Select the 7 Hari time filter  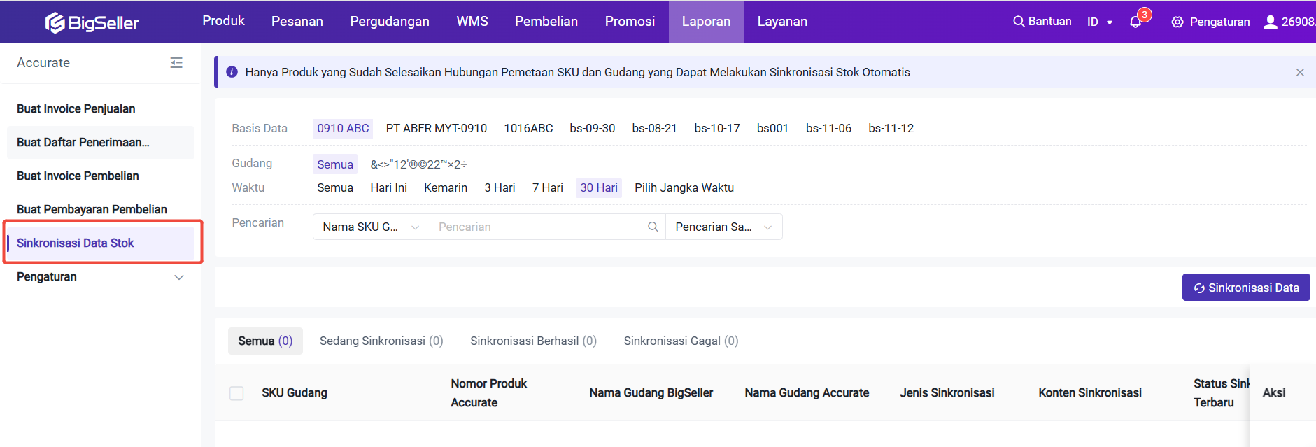click(x=547, y=187)
